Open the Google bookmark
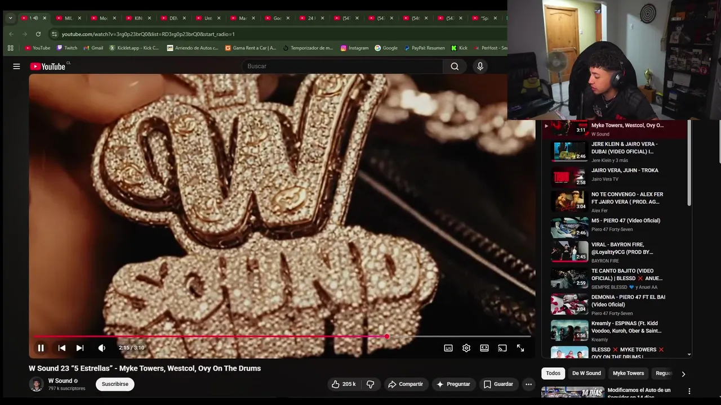Screen dimensions: 721x405 (386, 48)
